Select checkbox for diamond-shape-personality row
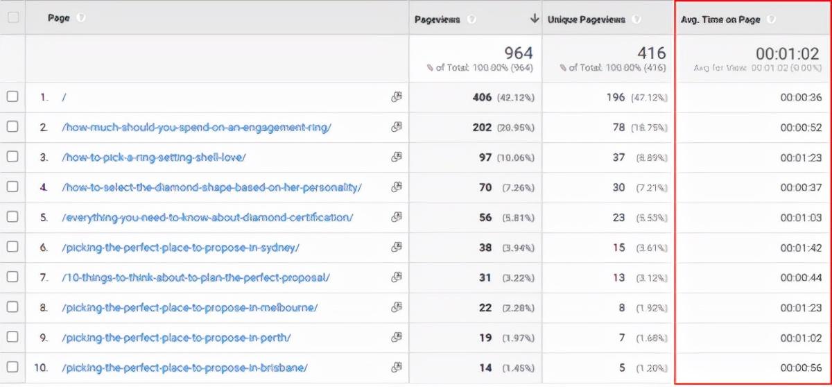The image size is (832, 387). tap(12, 187)
